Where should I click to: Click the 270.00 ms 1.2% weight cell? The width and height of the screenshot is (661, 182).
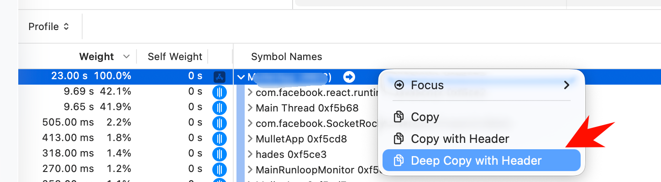[87, 169]
